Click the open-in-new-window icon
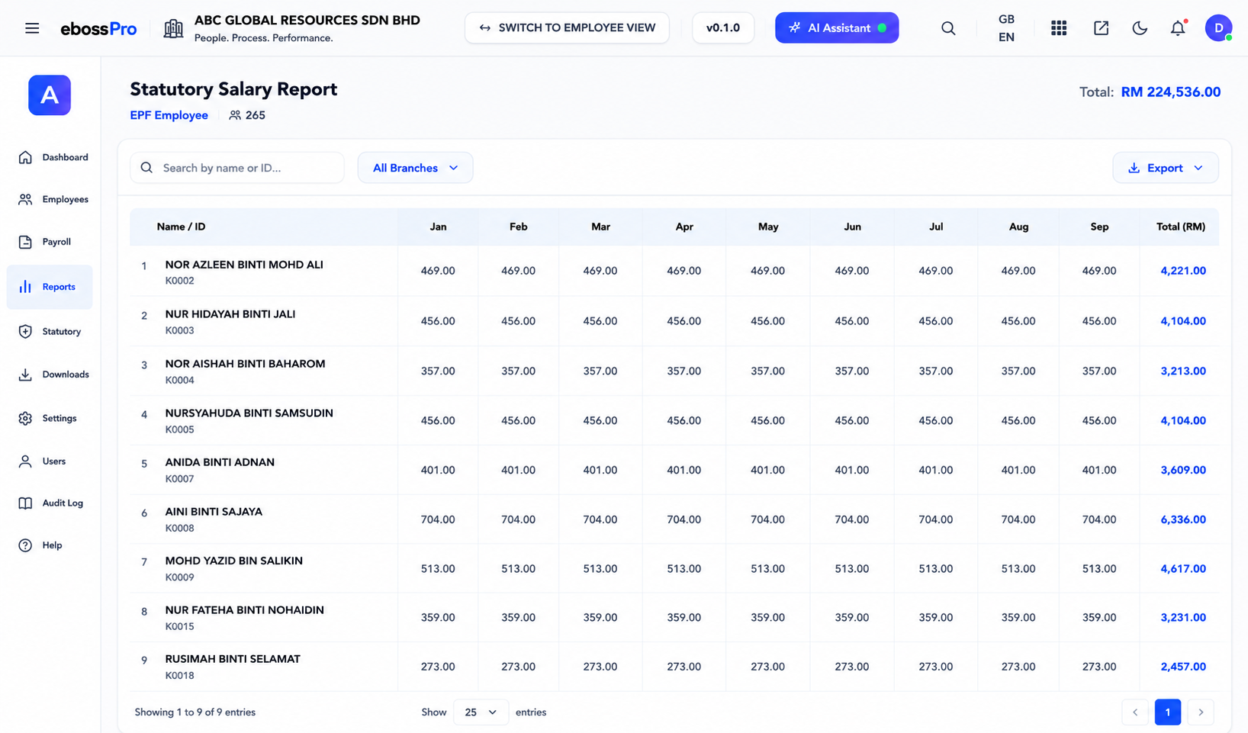 coord(1101,28)
